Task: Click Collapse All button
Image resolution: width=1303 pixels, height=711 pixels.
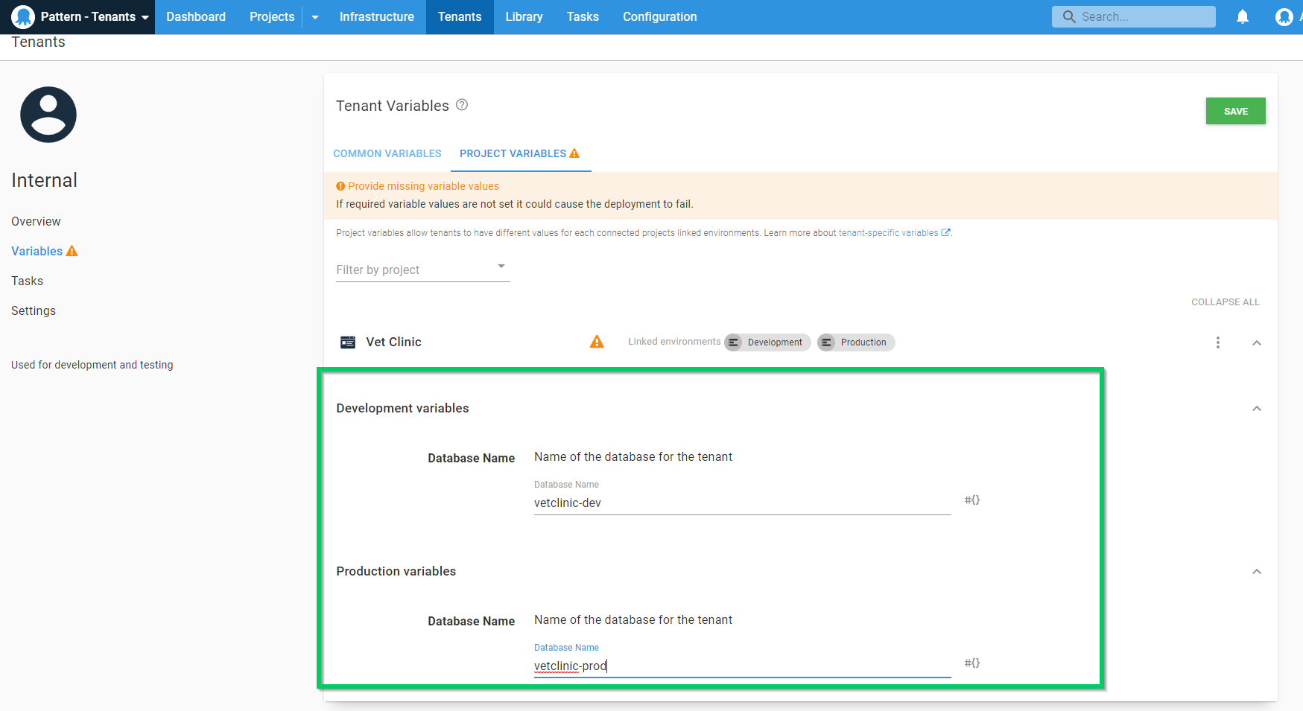Action: (x=1225, y=302)
